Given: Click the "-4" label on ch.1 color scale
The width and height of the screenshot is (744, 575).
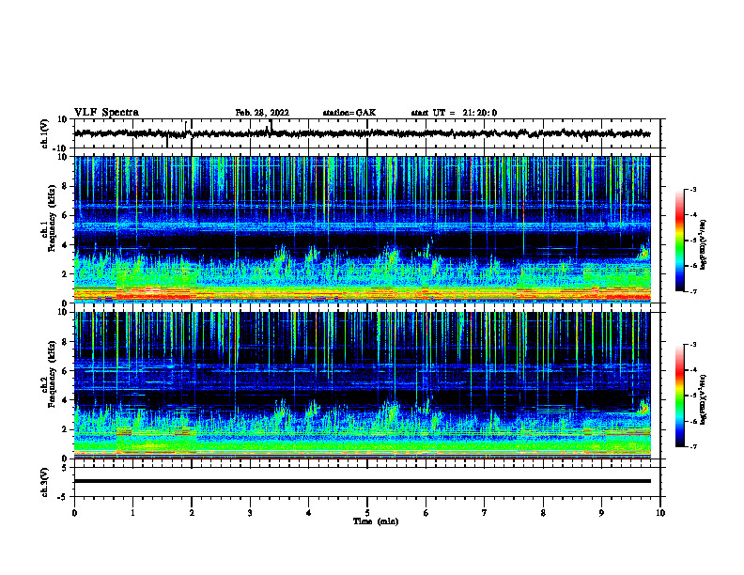Looking at the screenshot, I should coord(693,215).
